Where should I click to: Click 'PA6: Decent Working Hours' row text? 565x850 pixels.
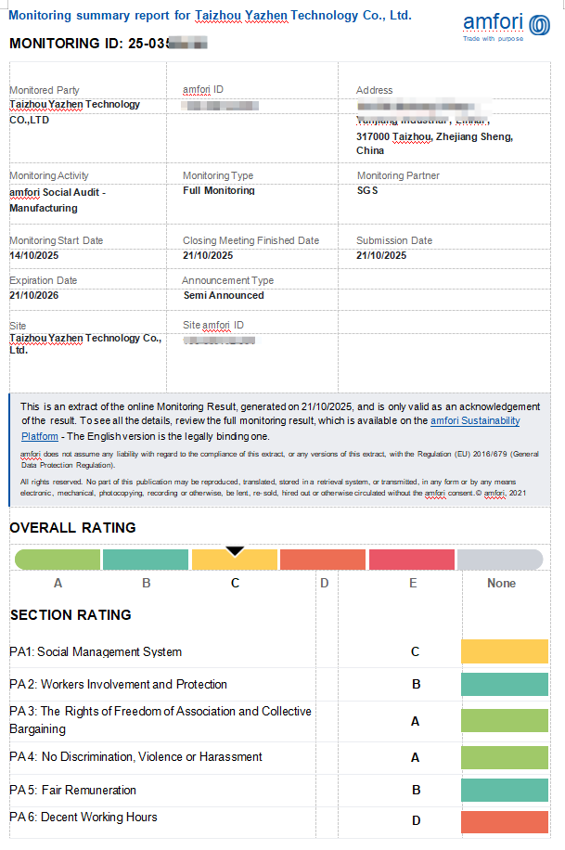83,818
